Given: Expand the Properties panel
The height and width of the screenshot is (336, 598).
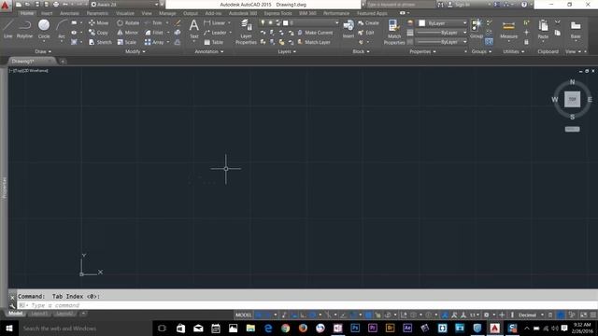Looking at the screenshot, I should tap(422, 51).
